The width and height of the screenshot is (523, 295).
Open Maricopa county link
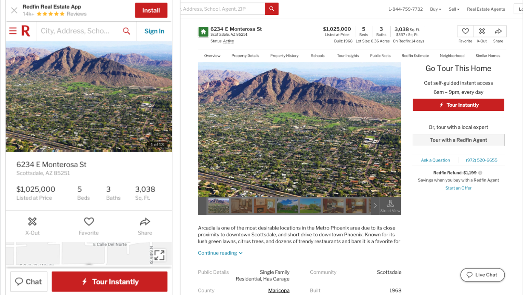pyautogui.click(x=279, y=290)
